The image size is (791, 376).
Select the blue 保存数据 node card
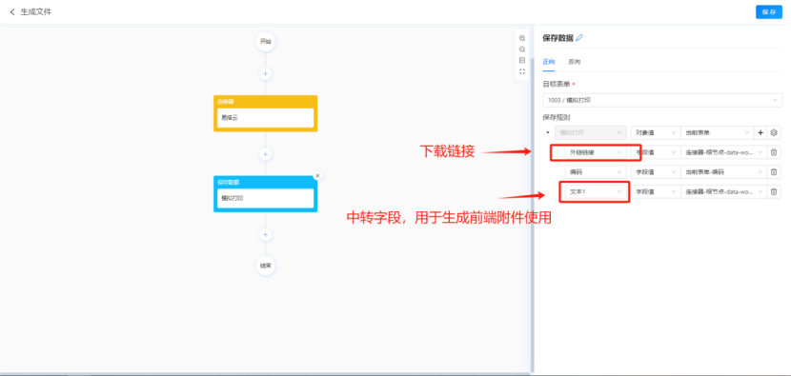point(265,193)
